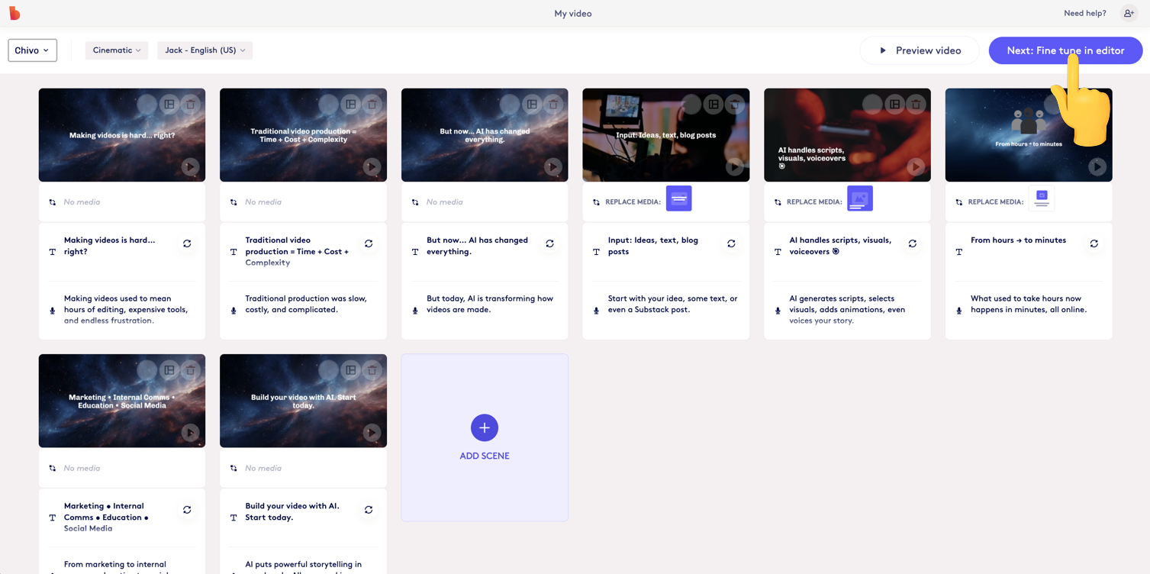Edit voiceover 'But today, AI is transforming'
Viewport: 1150px width, 574px height.
[x=490, y=304]
